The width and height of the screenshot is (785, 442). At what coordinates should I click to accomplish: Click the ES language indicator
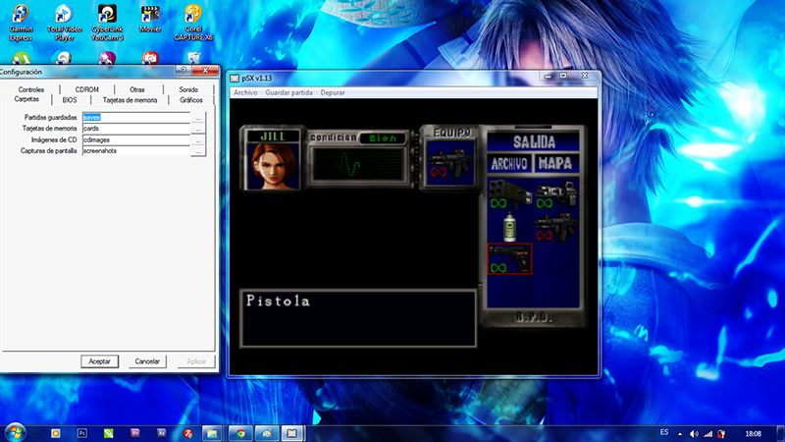pyautogui.click(x=664, y=432)
